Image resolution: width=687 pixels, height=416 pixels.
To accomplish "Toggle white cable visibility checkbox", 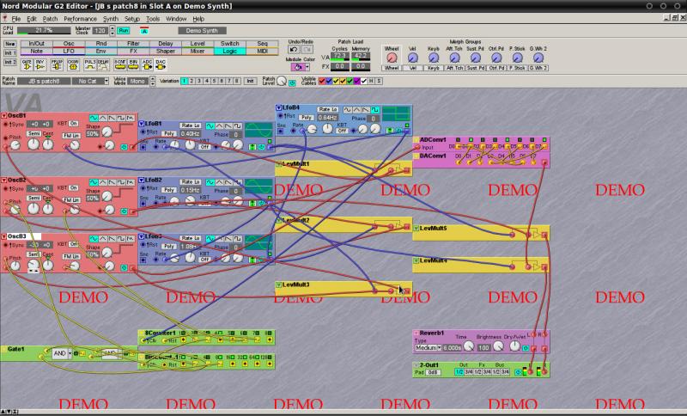I will pos(364,81).
